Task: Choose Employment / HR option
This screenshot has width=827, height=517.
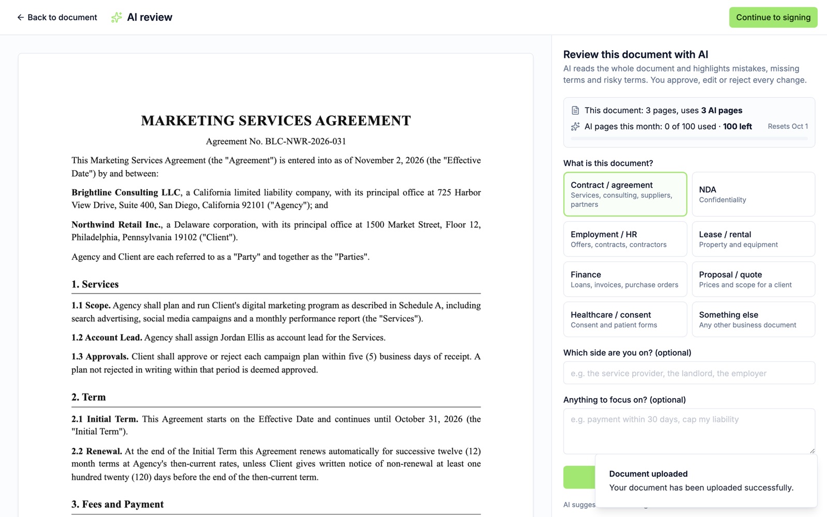Action: 625,239
